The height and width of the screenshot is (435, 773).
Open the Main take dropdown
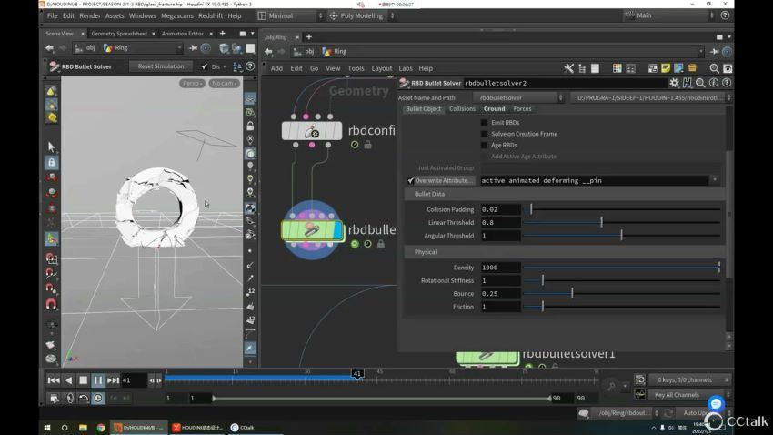(x=668, y=15)
